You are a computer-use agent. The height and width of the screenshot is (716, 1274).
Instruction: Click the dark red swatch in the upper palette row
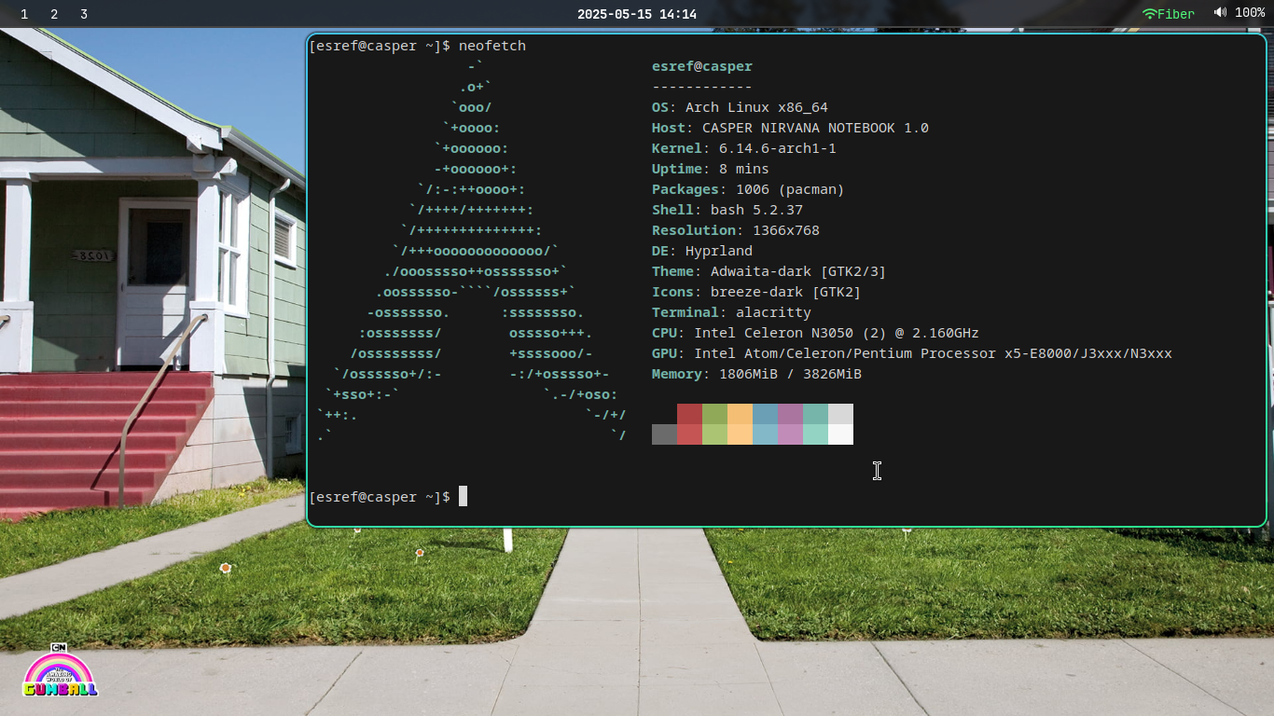point(689,414)
